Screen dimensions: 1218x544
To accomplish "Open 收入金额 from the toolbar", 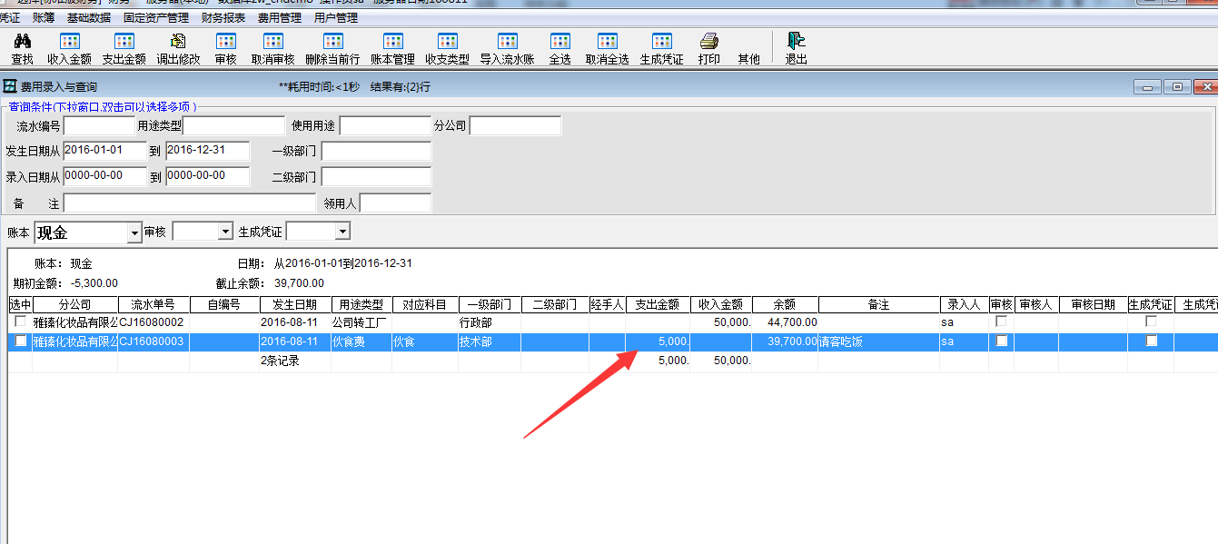I will (69, 43).
